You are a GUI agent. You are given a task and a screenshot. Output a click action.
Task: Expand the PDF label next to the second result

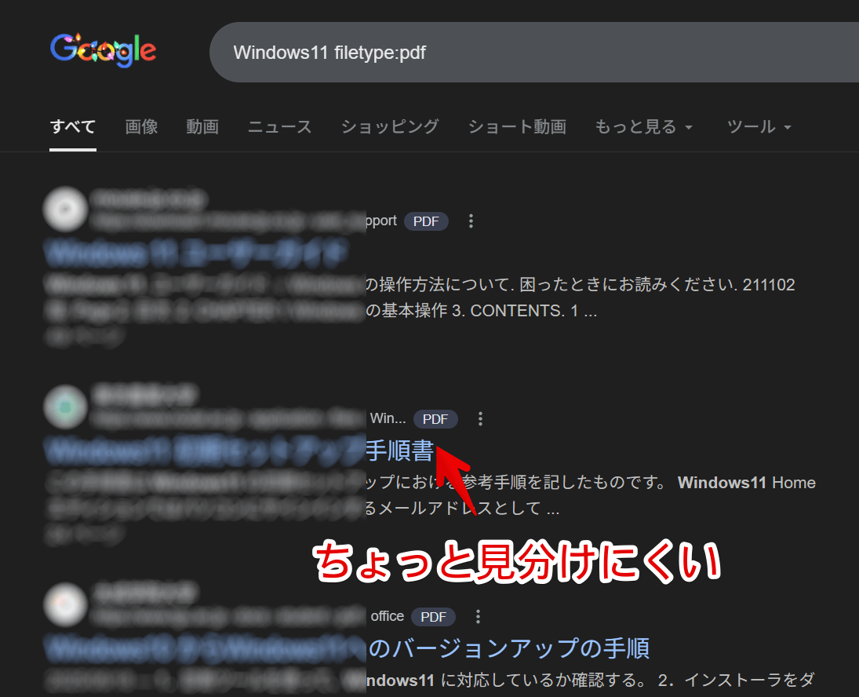tap(435, 419)
